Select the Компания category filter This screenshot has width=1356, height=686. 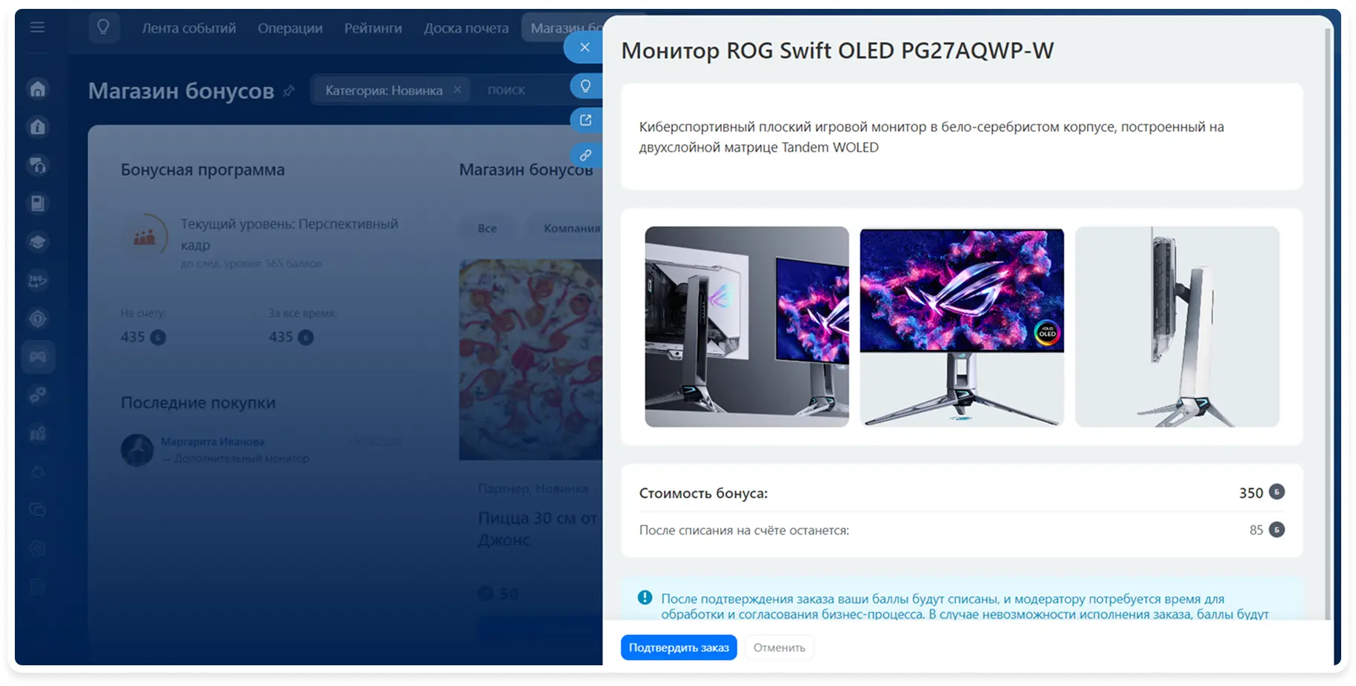coord(568,228)
